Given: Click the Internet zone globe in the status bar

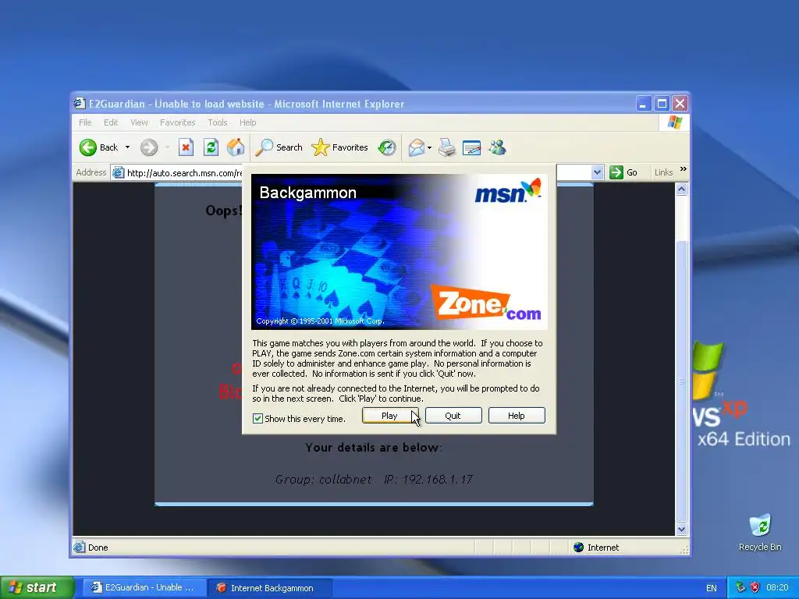Looking at the screenshot, I should [578, 548].
